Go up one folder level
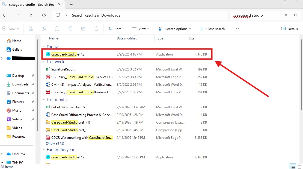Screen dimensions: 303x169 click(x=31, y=15)
